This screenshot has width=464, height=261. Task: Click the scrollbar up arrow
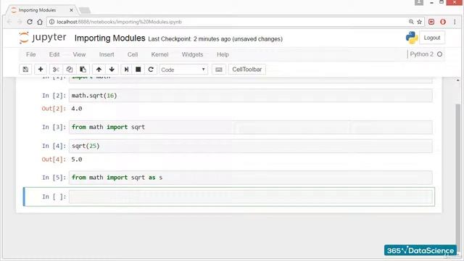pyautogui.click(x=458, y=80)
